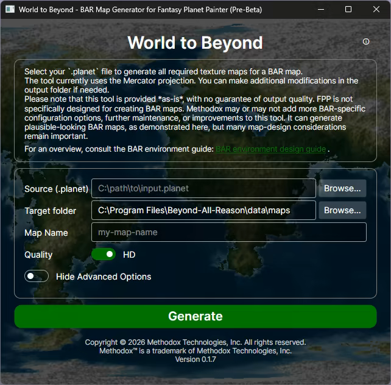
Task: Click the copyright 2026 Methodox Technologies line
Action: (x=195, y=342)
